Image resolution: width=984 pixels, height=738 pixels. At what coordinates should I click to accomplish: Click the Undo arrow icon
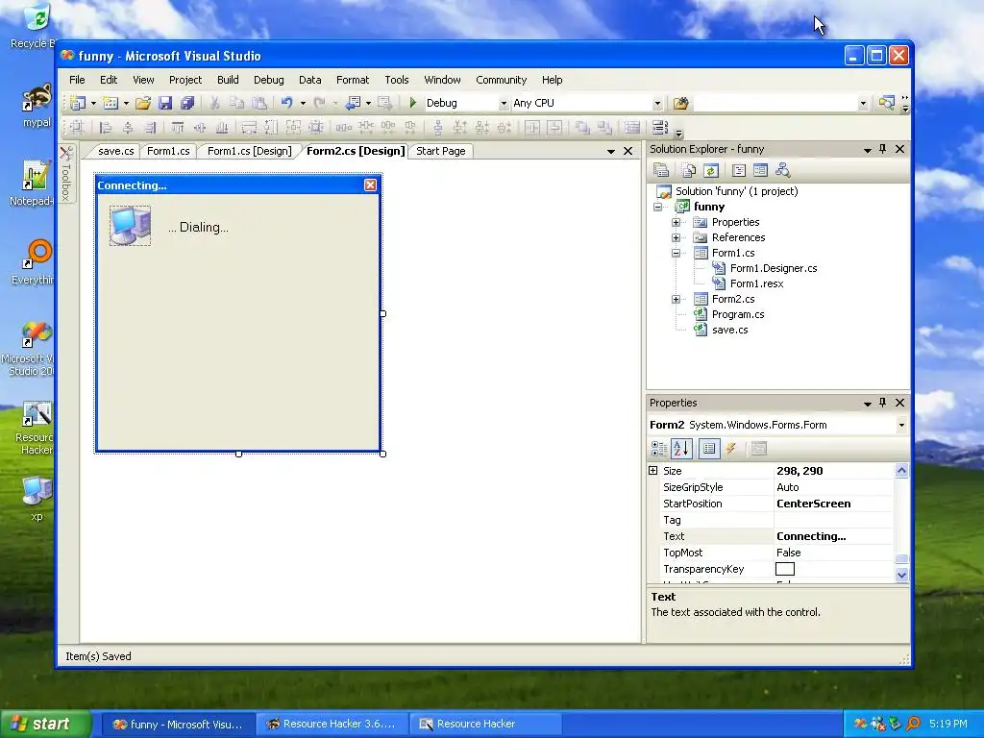click(x=286, y=103)
